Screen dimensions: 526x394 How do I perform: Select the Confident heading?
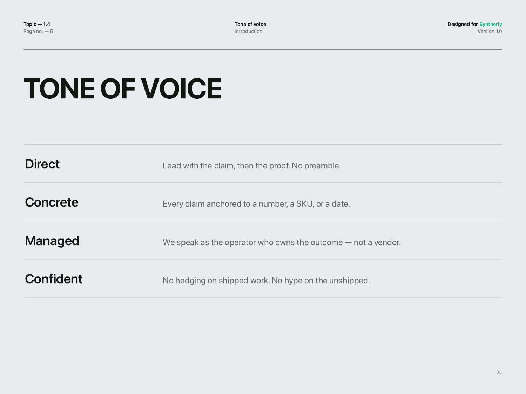54,279
